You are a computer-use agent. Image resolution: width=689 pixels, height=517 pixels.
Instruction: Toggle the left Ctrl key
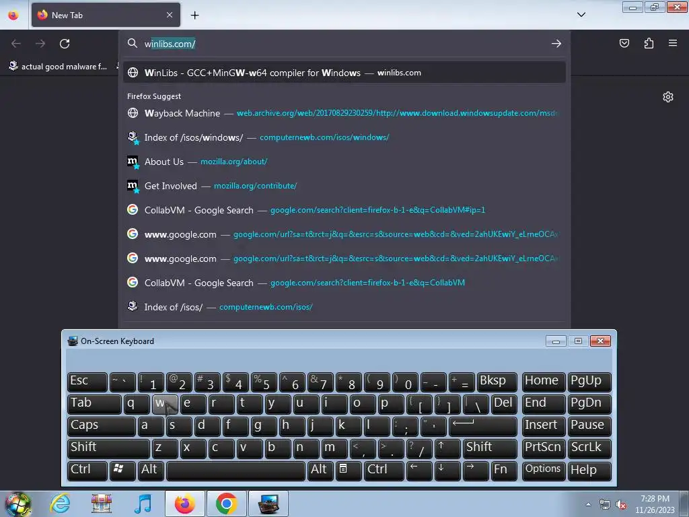[87, 470]
